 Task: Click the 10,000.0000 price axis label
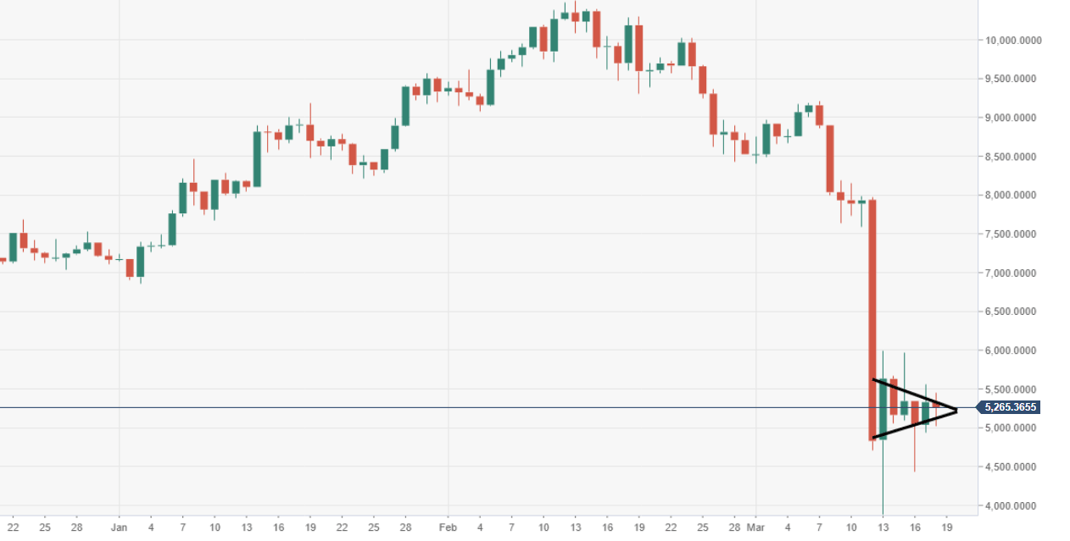point(1012,41)
